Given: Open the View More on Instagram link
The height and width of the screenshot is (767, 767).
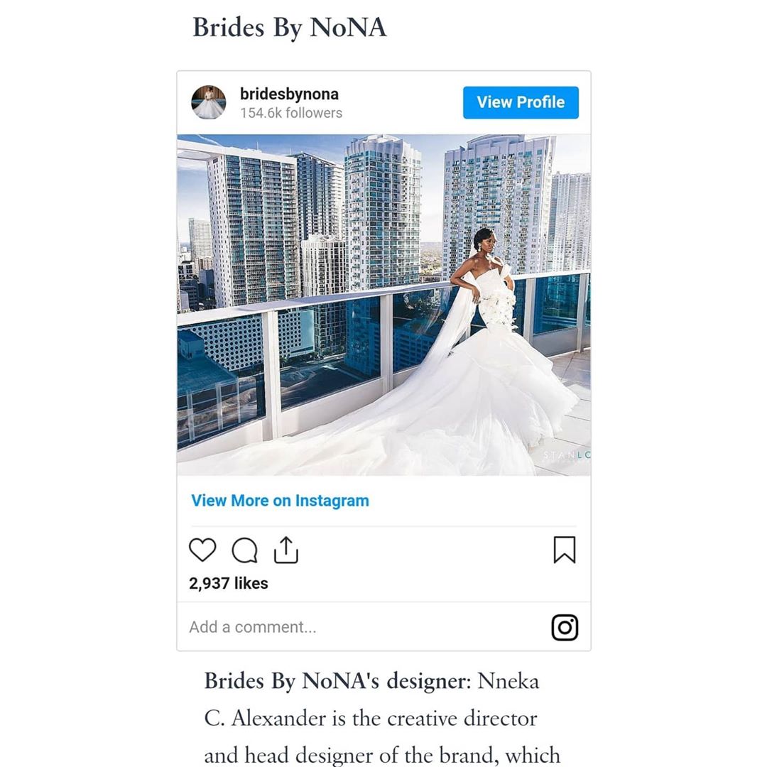Looking at the screenshot, I should 280,501.
